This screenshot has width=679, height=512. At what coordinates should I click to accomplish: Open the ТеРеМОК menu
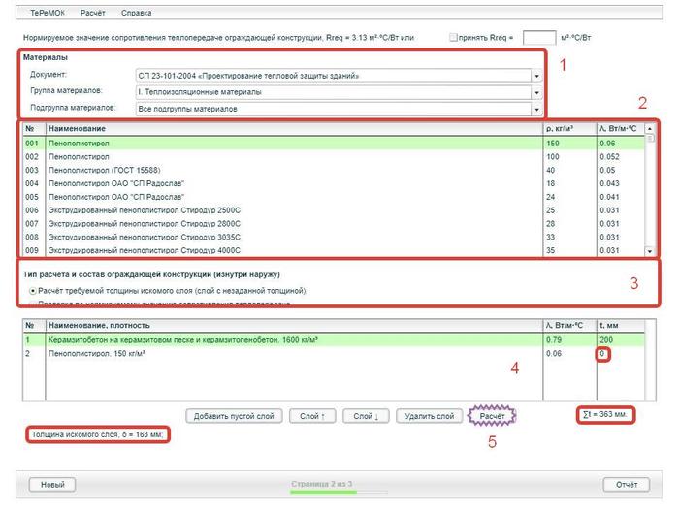[x=47, y=13]
